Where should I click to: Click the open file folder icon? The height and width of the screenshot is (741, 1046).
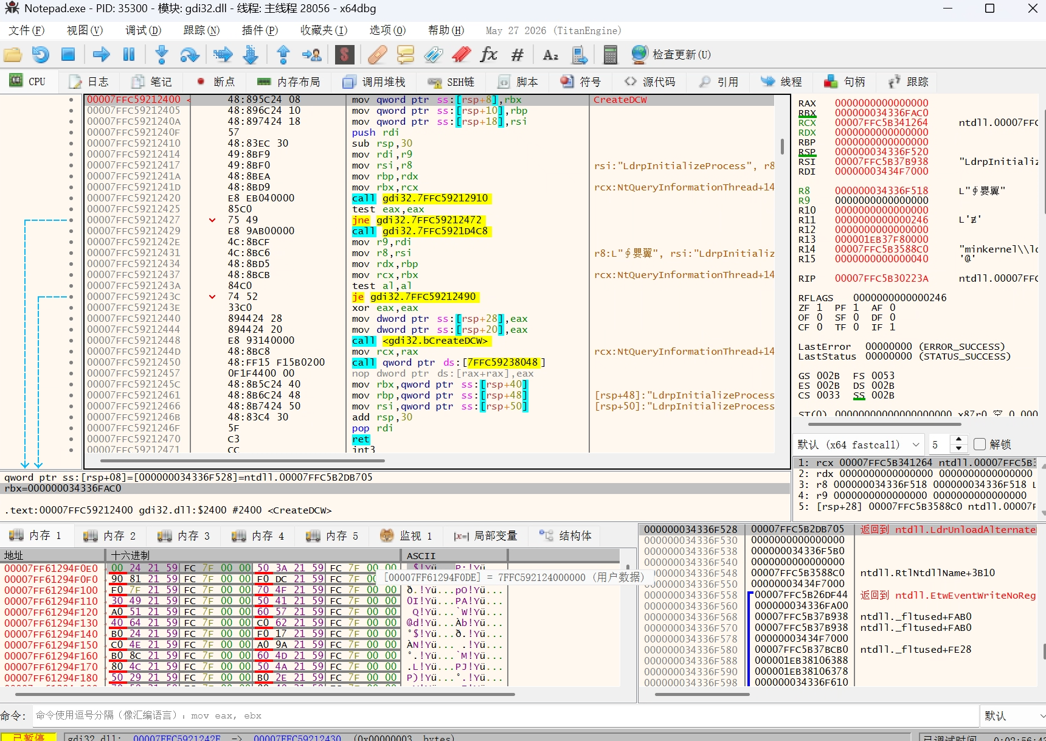pyautogui.click(x=13, y=55)
